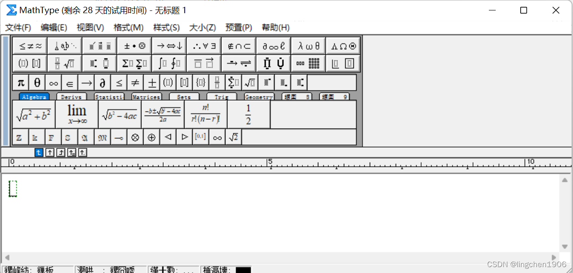Open the integral templates palette
This screenshot has width=573, height=273.
click(169, 63)
